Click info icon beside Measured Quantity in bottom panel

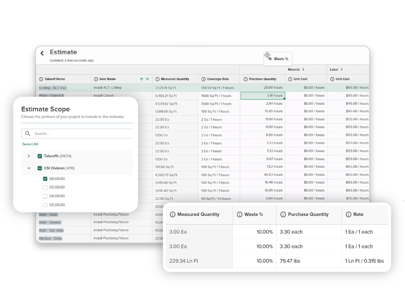(173, 215)
